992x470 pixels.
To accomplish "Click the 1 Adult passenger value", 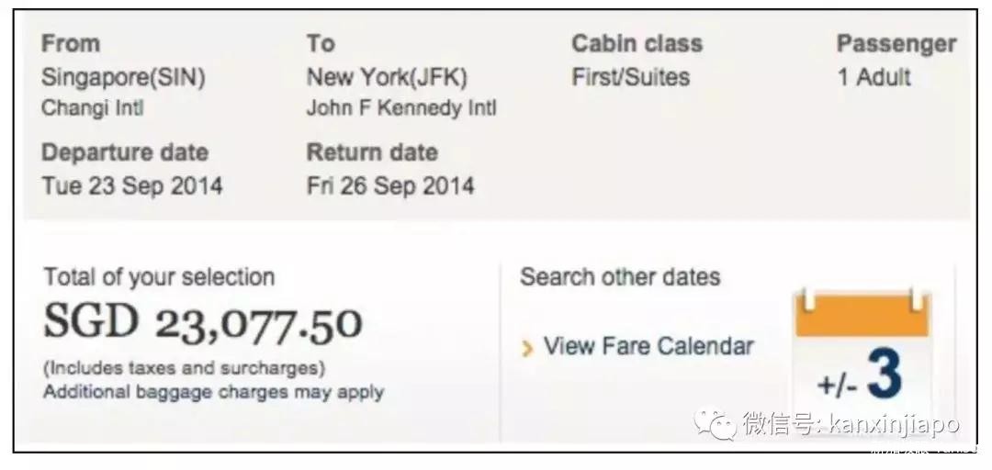I will [873, 77].
